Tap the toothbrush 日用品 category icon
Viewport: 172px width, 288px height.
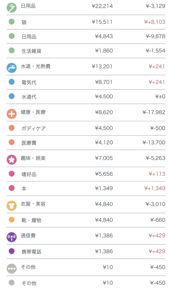(x=12, y=7)
